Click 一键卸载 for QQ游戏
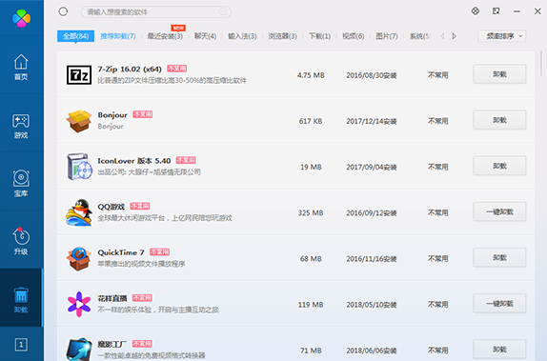 (x=499, y=211)
